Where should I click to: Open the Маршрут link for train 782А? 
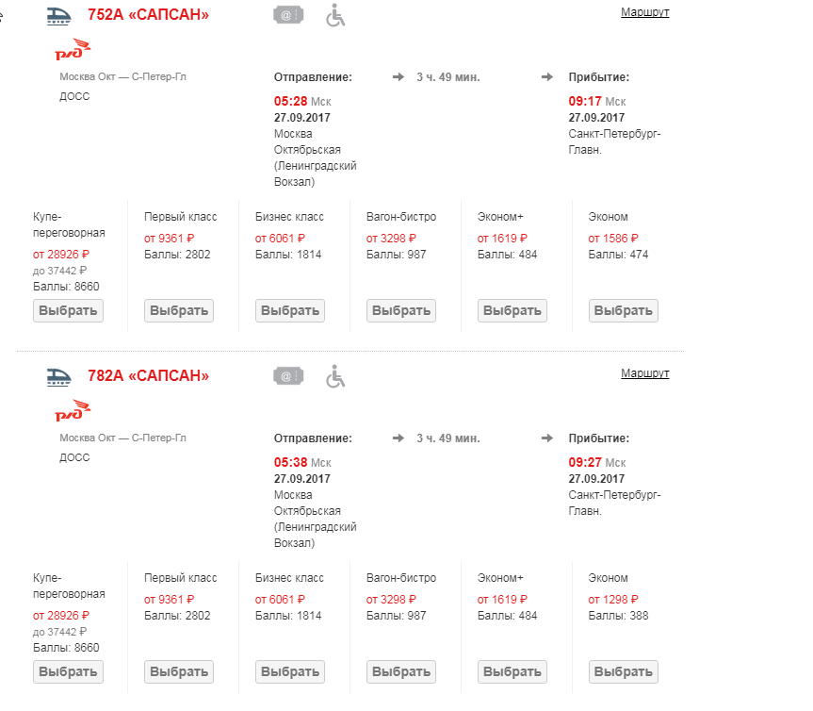pos(644,373)
